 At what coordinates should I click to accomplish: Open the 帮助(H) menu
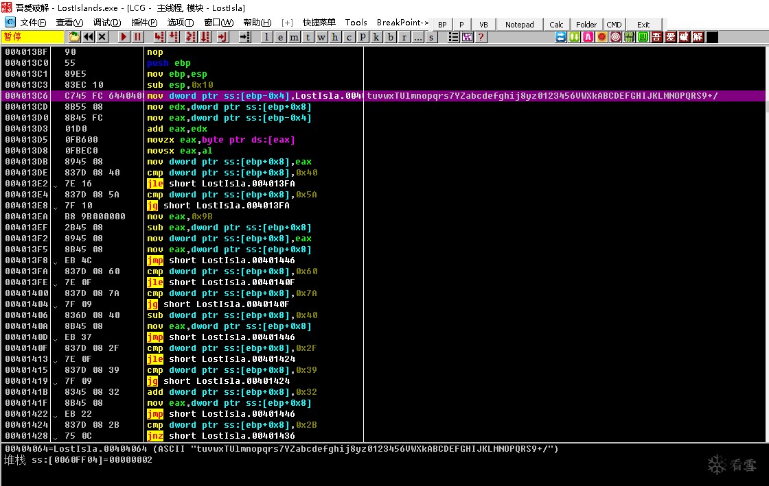[x=257, y=23]
